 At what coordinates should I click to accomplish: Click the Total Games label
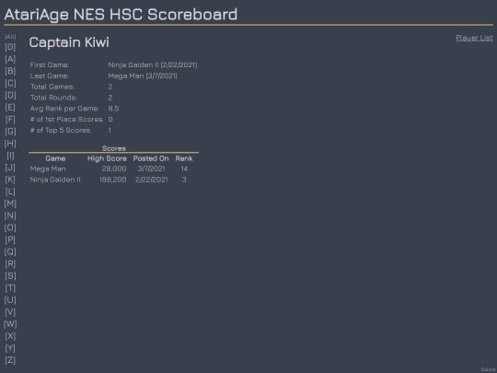click(x=52, y=87)
